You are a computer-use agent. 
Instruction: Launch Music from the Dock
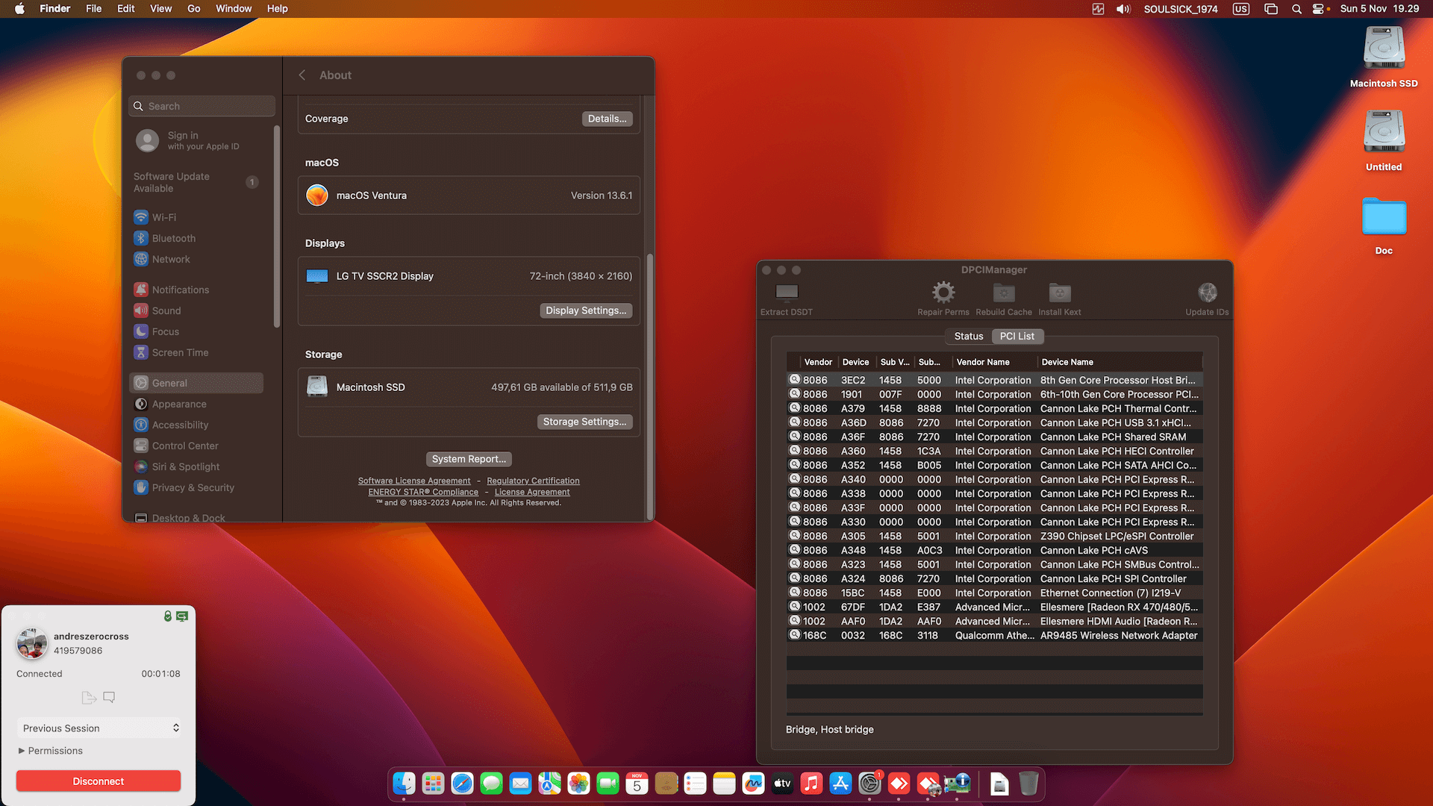[x=811, y=784]
